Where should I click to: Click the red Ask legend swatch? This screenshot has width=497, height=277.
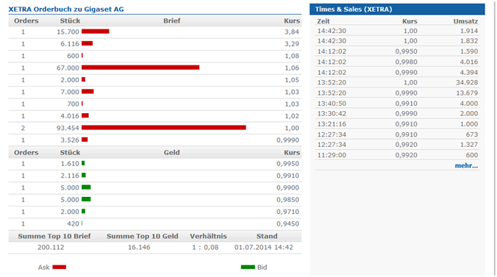click(x=60, y=267)
